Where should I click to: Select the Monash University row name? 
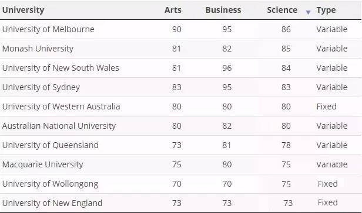(38, 49)
